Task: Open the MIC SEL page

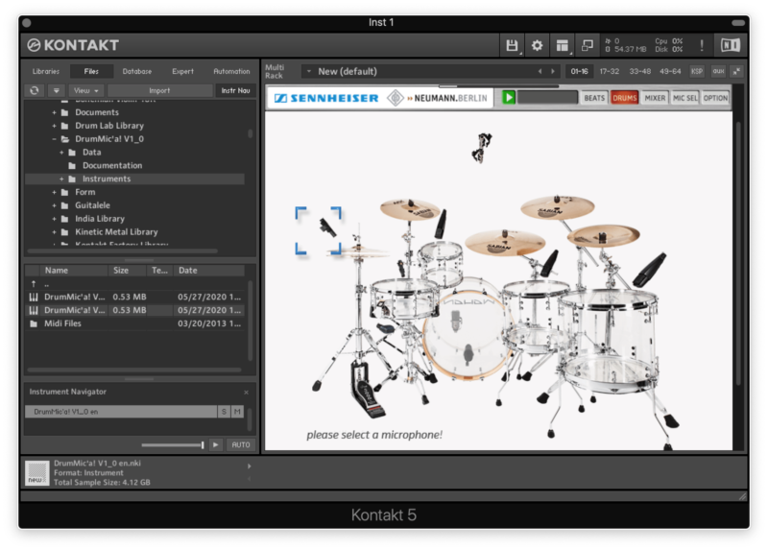Action: pos(684,98)
